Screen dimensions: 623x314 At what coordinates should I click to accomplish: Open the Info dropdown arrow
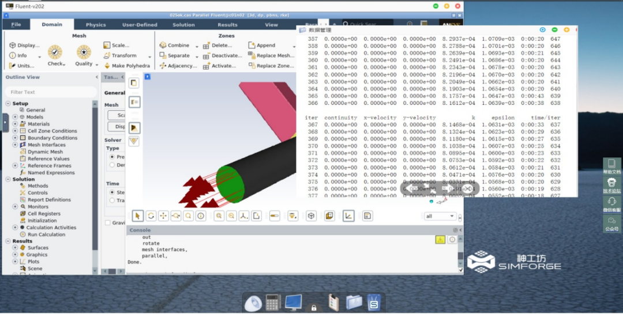pyautogui.click(x=39, y=56)
